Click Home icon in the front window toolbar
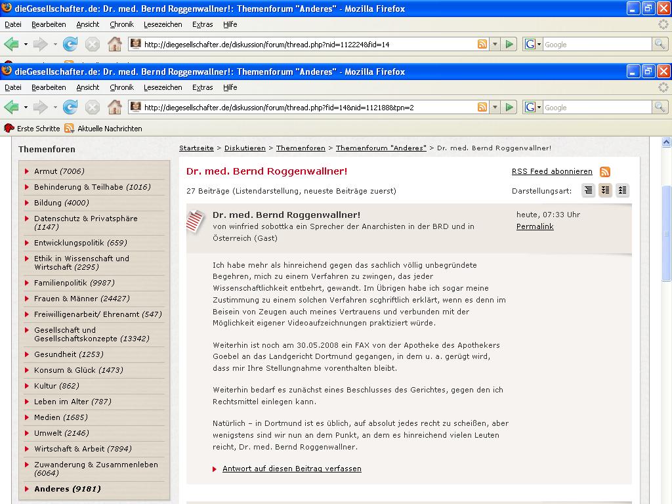672x504 pixels. [114, 107]
